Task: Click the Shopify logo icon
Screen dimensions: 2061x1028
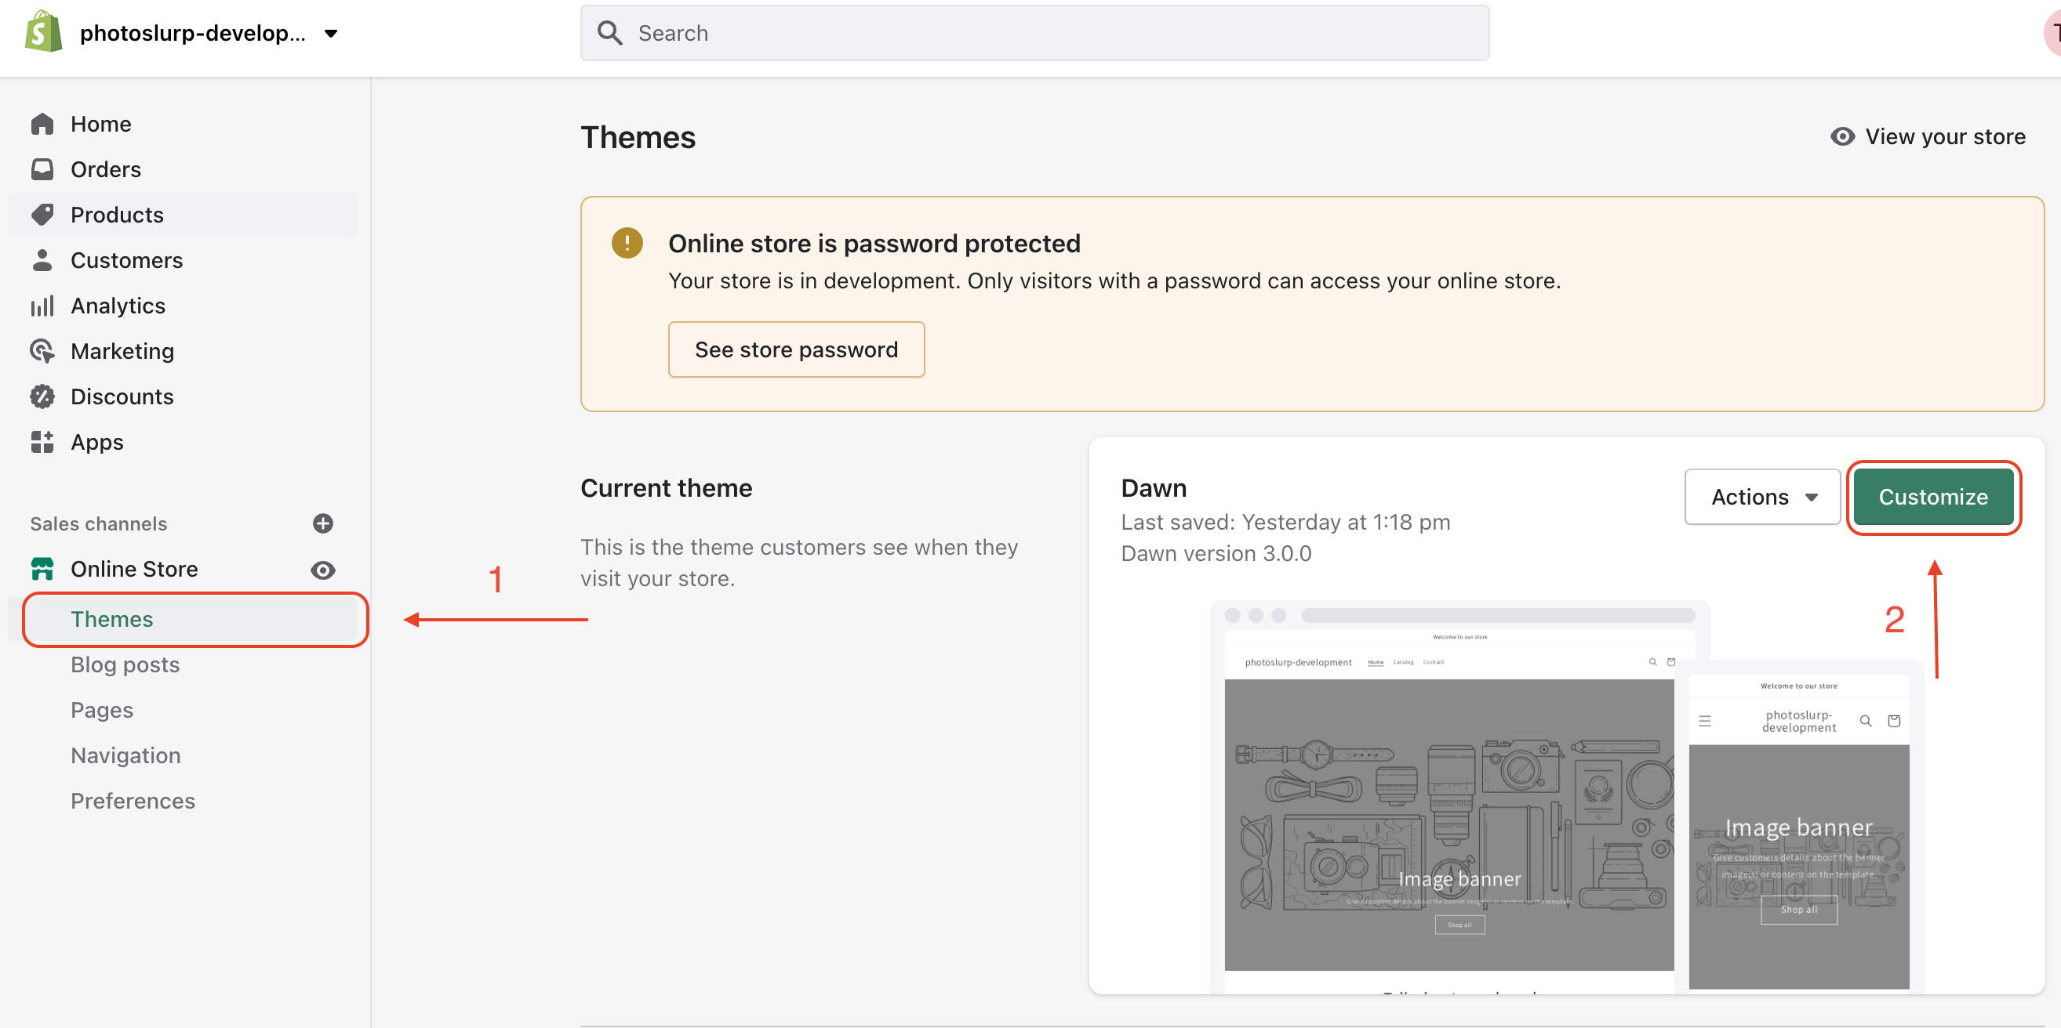Action: [43, 32]
